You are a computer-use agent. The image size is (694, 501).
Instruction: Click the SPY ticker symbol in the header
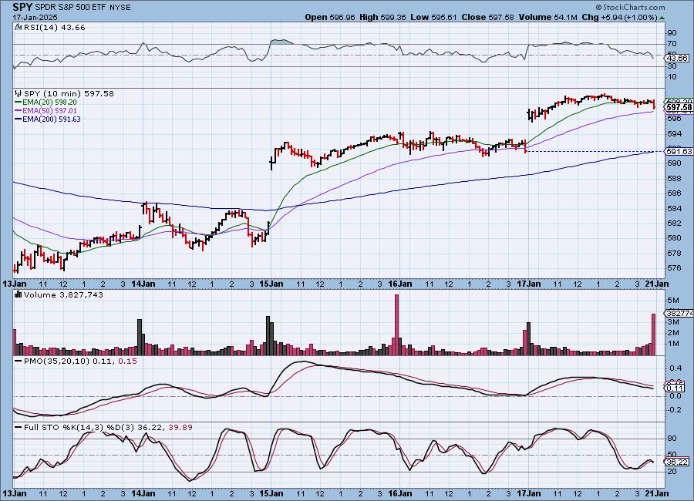tap(22, 7)
